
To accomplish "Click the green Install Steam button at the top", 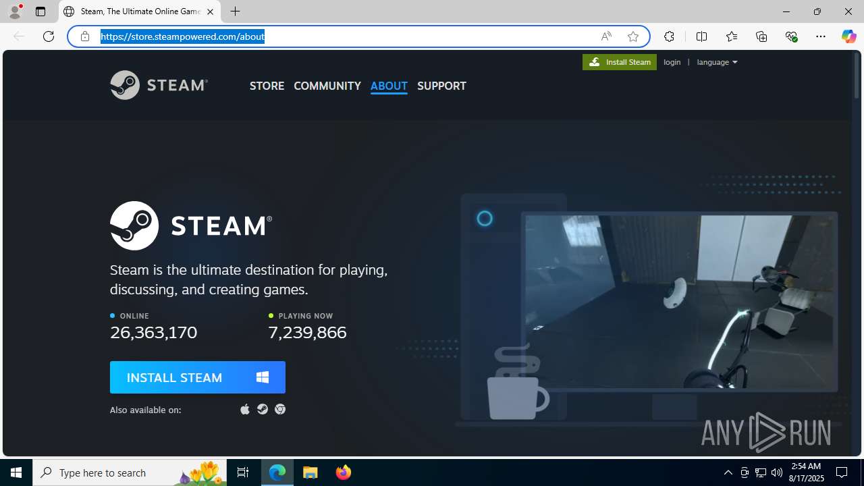I will 620,62.
